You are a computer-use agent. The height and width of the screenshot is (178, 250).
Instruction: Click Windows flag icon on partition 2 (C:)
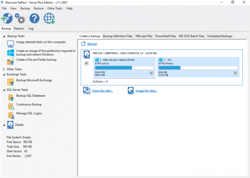(x=161, y=60)
